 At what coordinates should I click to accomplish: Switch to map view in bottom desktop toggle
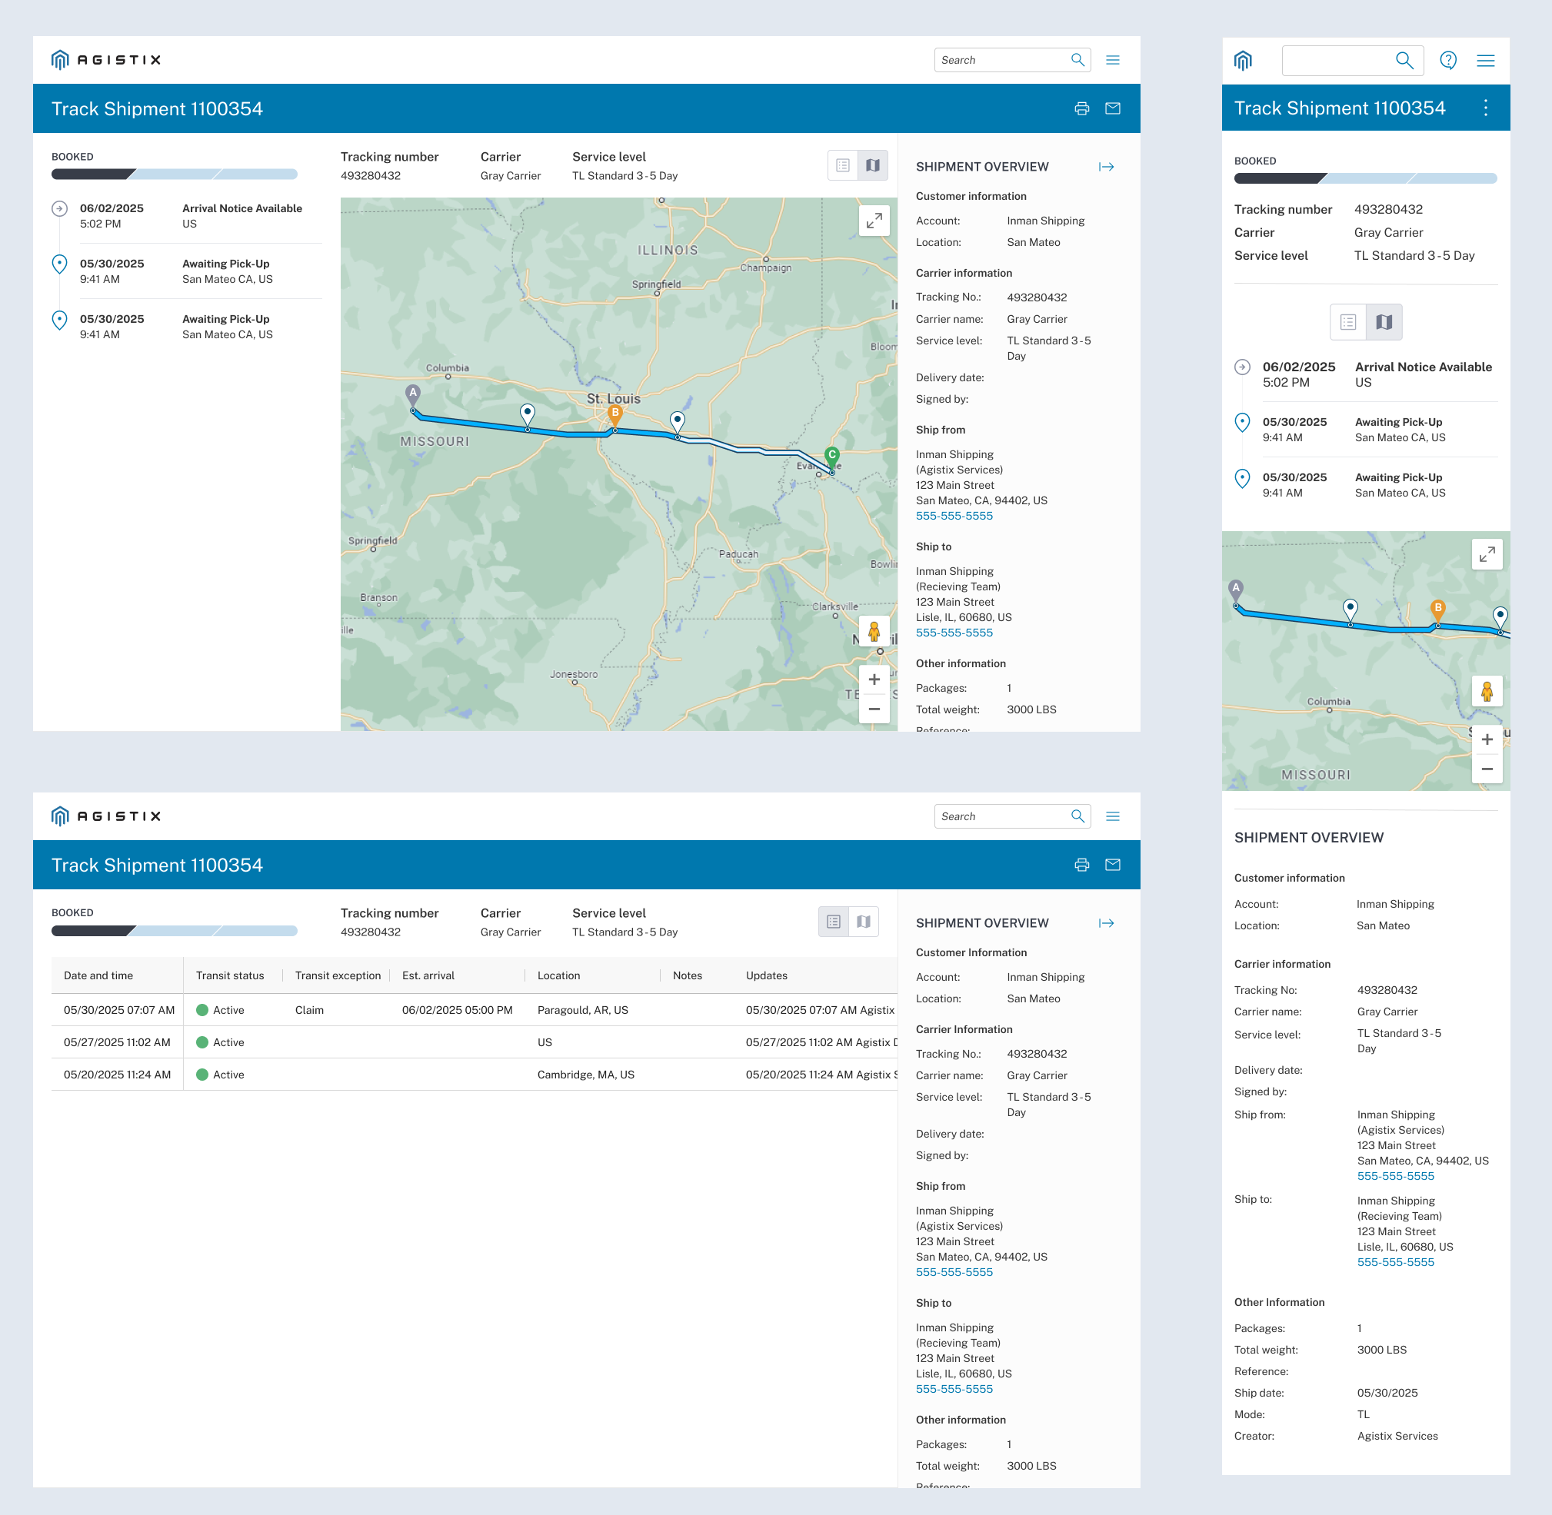coord(863,922)
